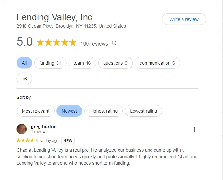Sort by Highest rating
The height and width of the screenshot is (180, 223).
[103, 111]
